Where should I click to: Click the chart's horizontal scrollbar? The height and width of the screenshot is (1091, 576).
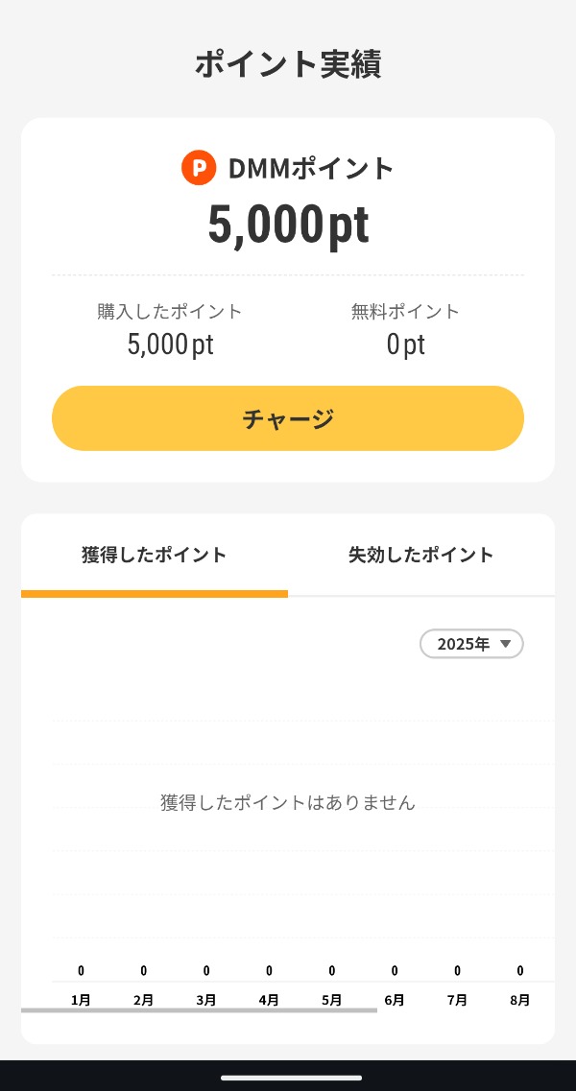pyautogui.click(x=199, y=1009)
